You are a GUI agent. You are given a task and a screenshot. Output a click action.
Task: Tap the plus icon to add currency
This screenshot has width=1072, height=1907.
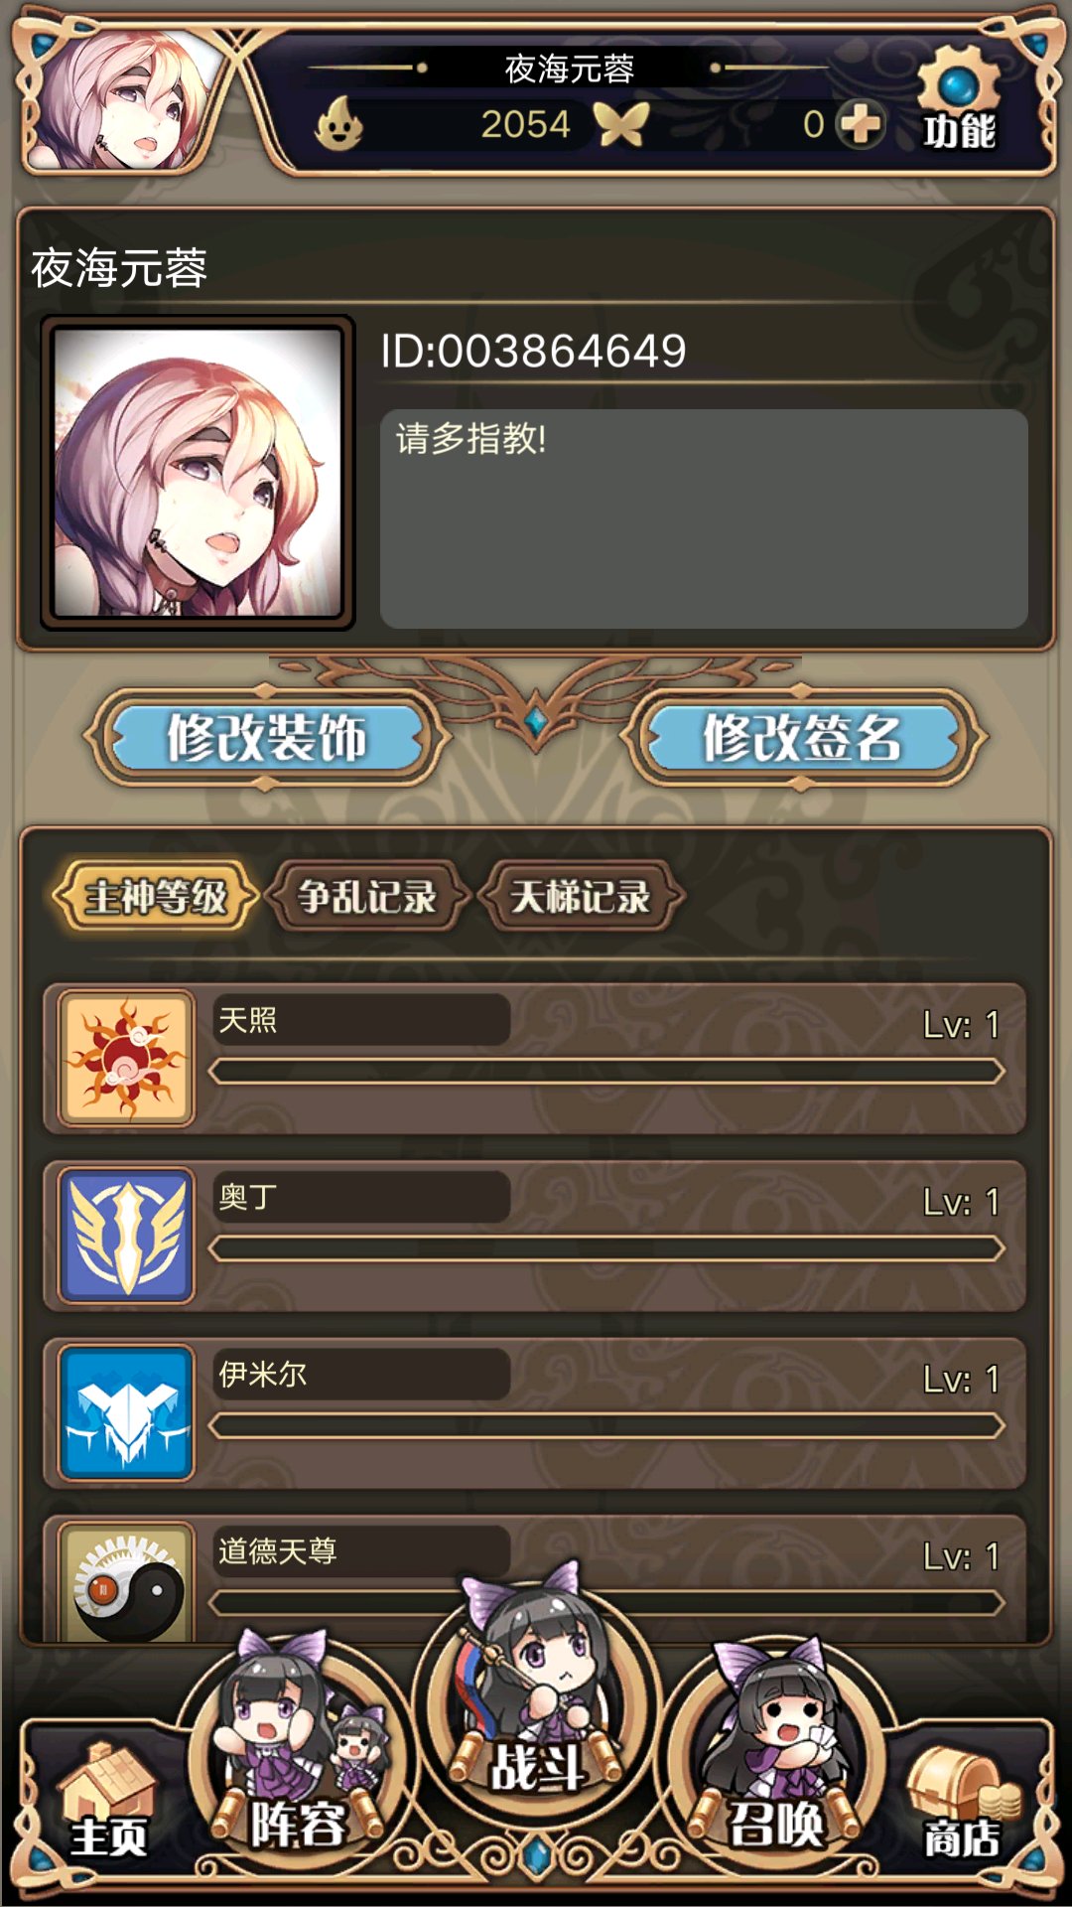[x=861, y=124]
